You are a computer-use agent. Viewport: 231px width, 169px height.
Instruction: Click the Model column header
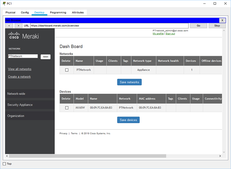coord(81,99)
